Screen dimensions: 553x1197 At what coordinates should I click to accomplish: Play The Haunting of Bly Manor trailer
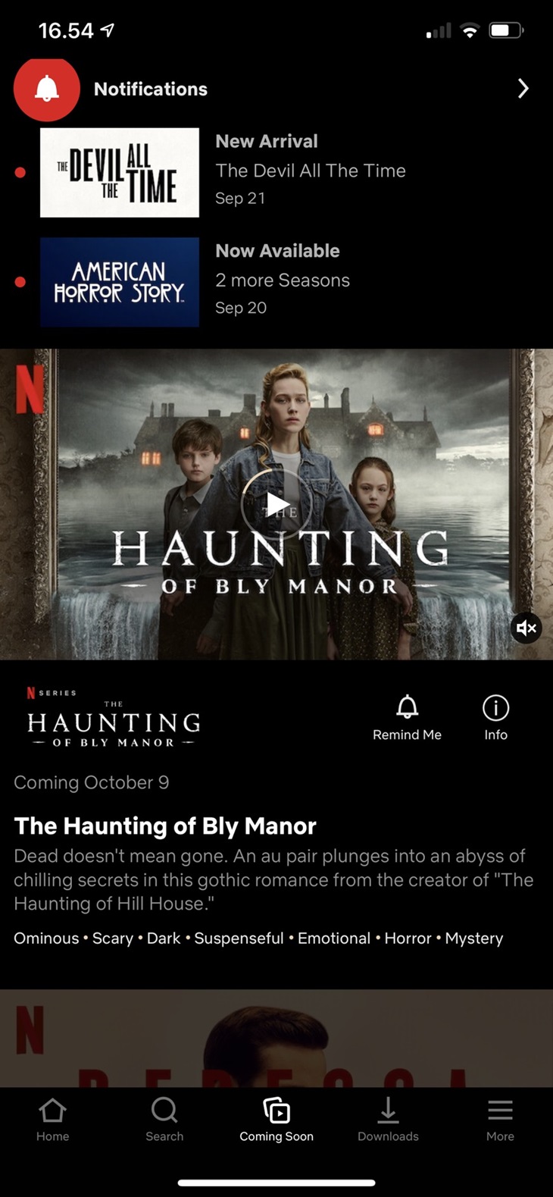pyautogui.click(x=276, y=504)
